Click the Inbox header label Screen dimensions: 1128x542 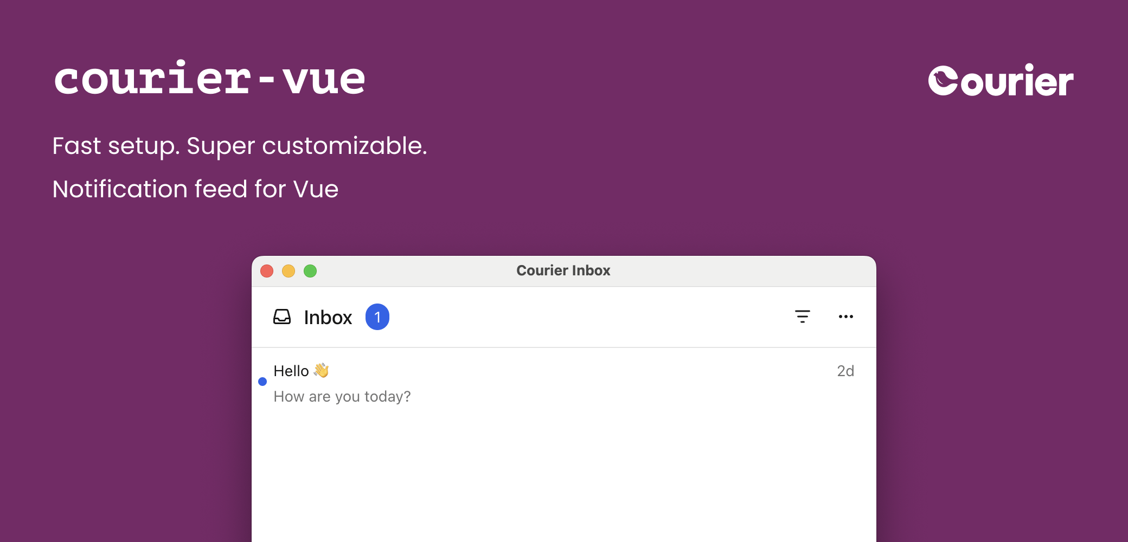(x=328, y=318)
